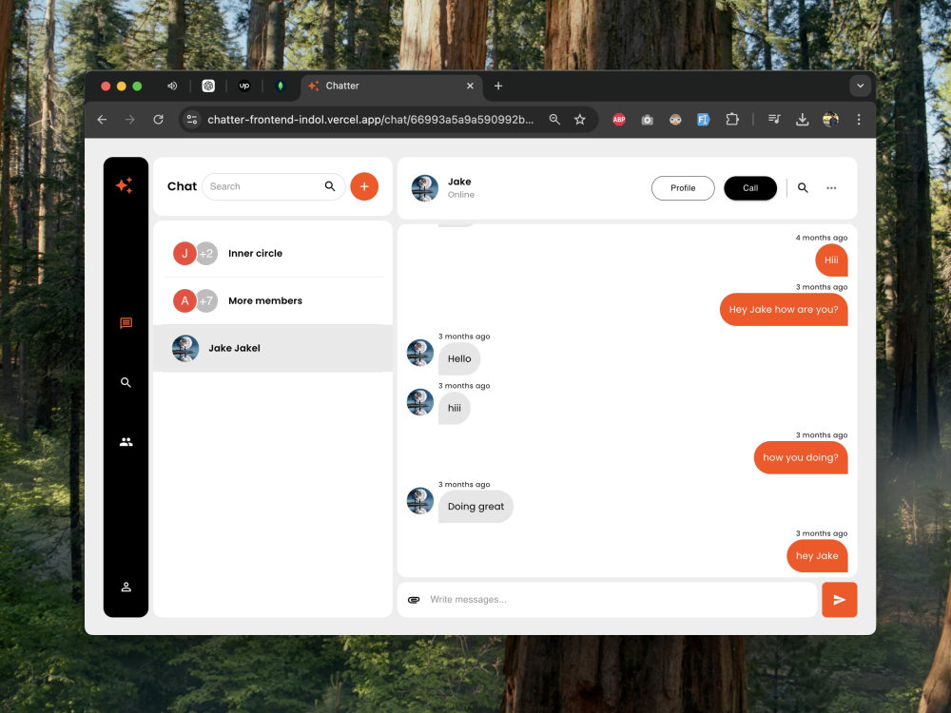Click the orange plus new chat button
Image resolution: width=951 pixels, height=713 pixels.
pos(364,186)
